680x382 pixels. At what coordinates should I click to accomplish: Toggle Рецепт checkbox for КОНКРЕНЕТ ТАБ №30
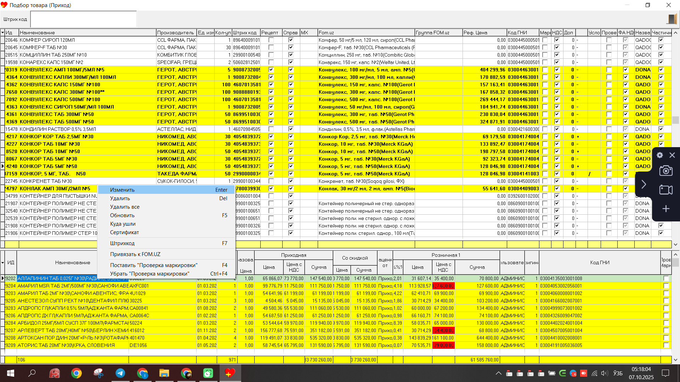click(x=271, y=181)
